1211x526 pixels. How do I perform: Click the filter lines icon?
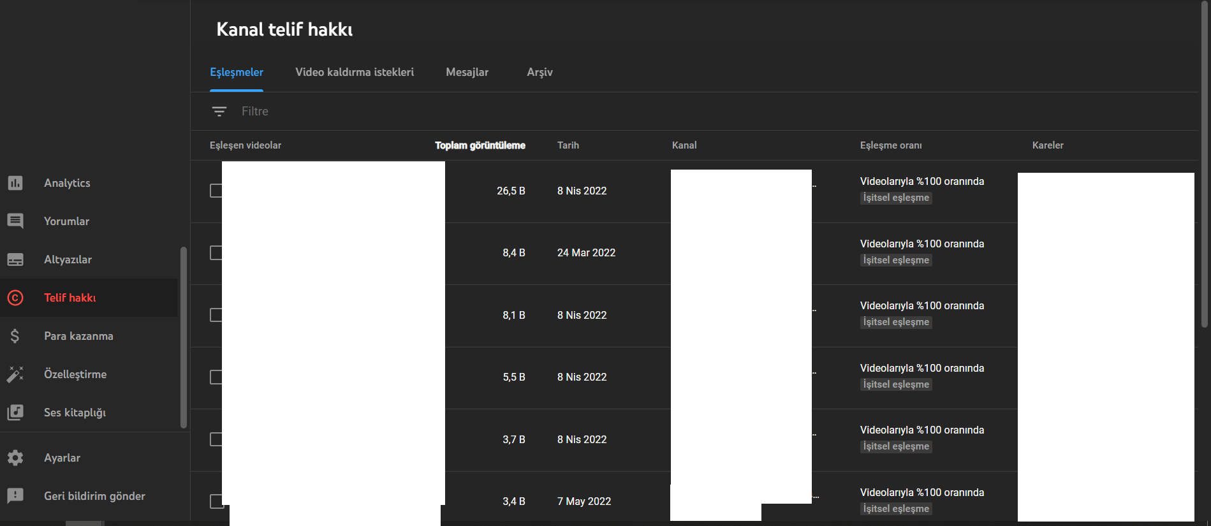click(219, 112)
